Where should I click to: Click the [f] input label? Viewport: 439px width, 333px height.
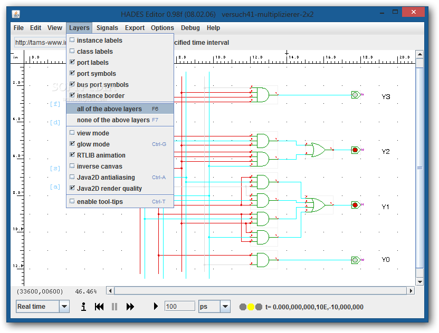55,104
